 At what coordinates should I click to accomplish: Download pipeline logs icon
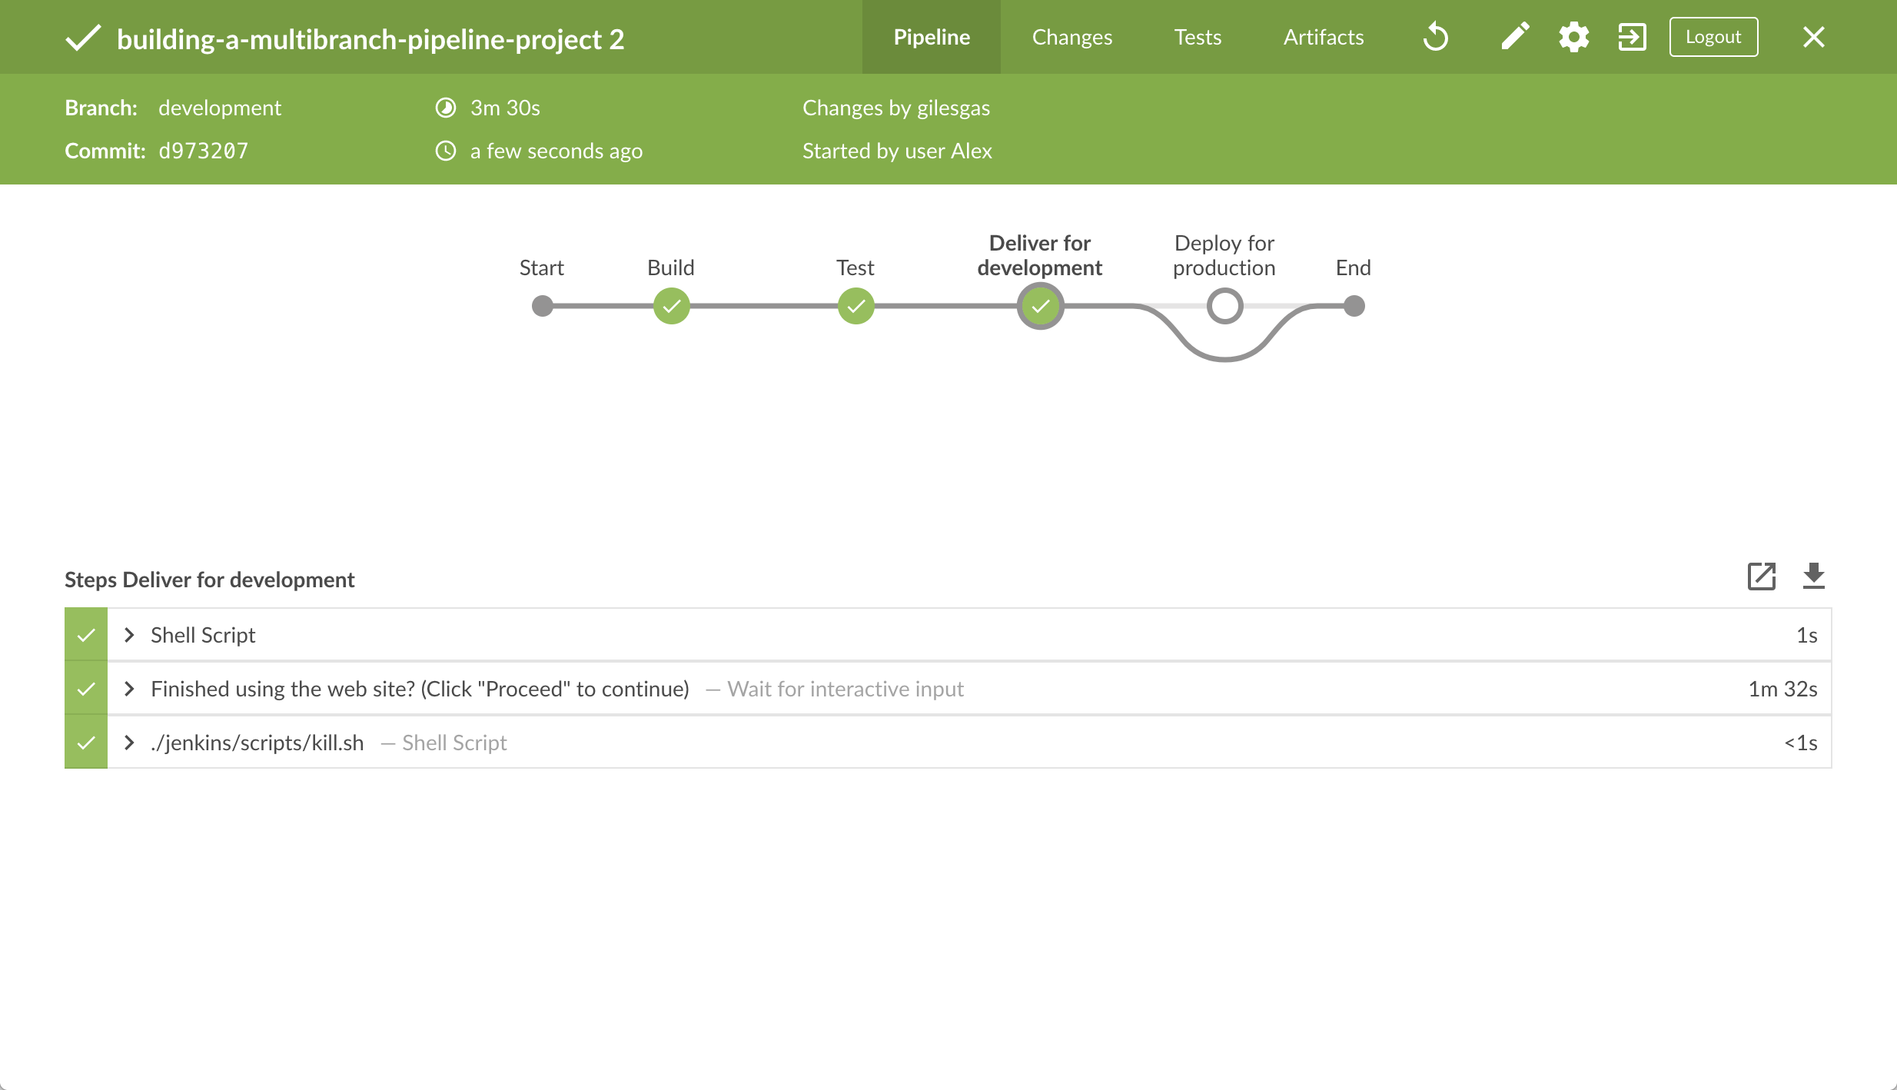(x=1814, y=574)
